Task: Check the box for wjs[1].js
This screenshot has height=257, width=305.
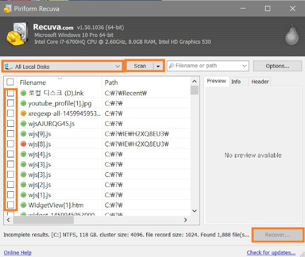Action: point(10,195)
